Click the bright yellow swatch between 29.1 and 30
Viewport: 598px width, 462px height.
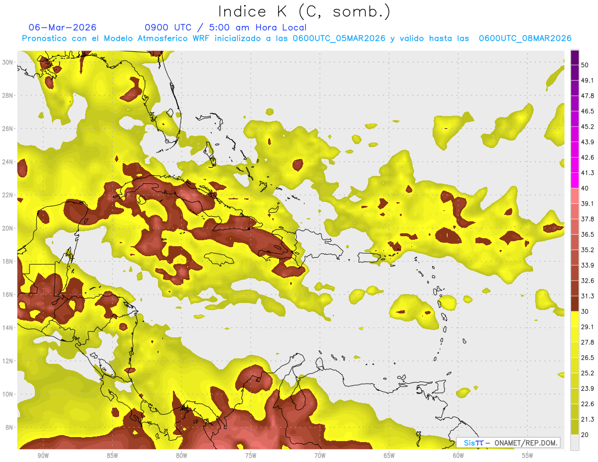pyautogui.click(x=575, y=319)
